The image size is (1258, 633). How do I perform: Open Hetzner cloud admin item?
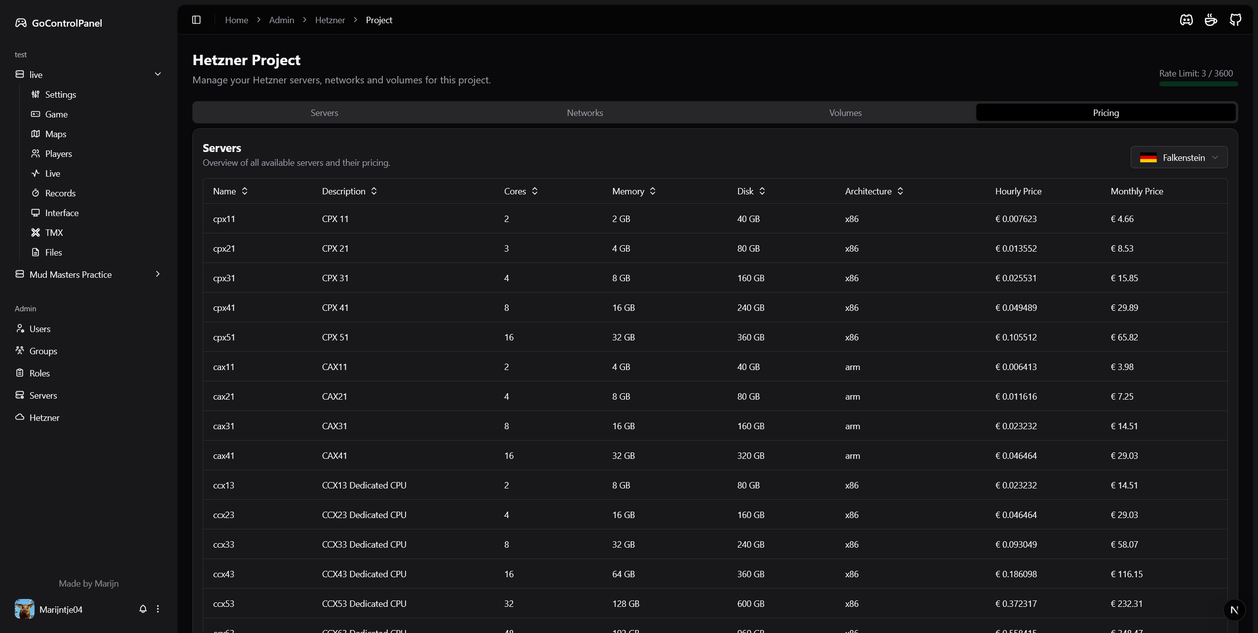(x=44, y=417)
